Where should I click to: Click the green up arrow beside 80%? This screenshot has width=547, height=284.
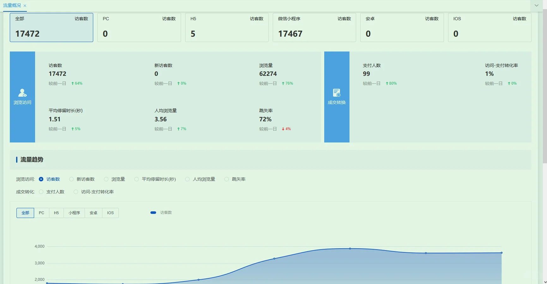pos(387,83)
